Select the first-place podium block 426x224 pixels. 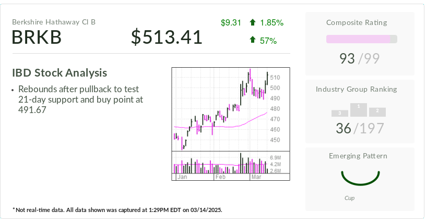click(x=359, y=110)
